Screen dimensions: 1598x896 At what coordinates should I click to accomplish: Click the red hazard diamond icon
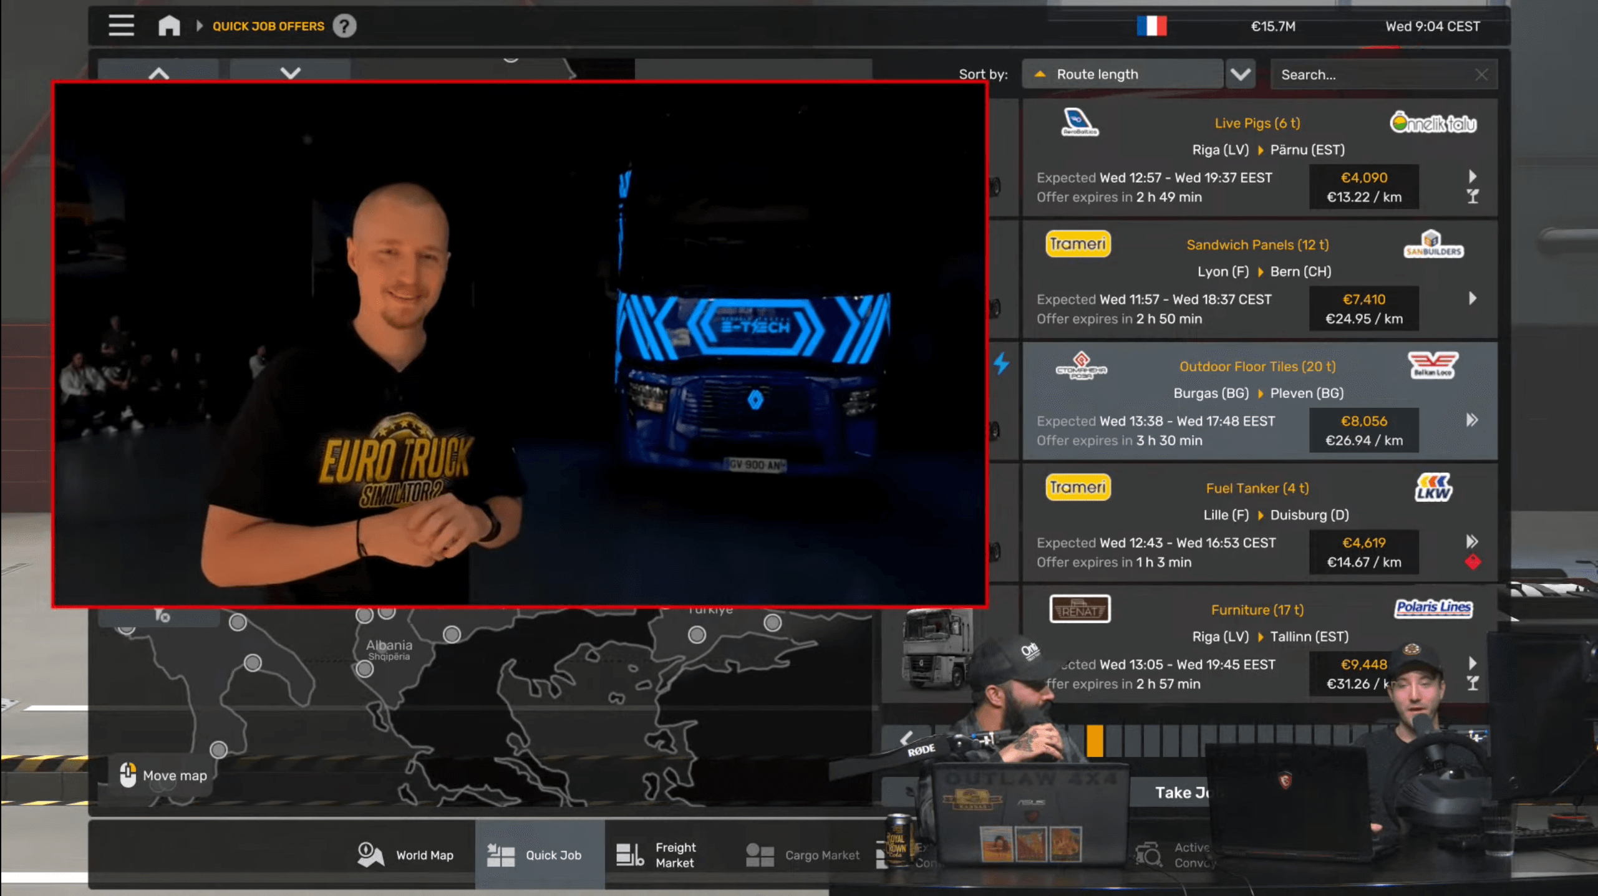click(x=1473, y=562)
